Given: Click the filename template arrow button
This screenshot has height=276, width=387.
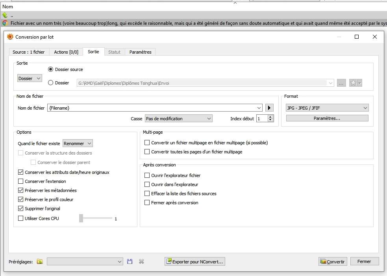Looking at the screenshot, I should pos(269,108).
